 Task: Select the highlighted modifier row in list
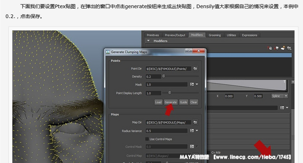pyautogui.click(x=249, y=55)
